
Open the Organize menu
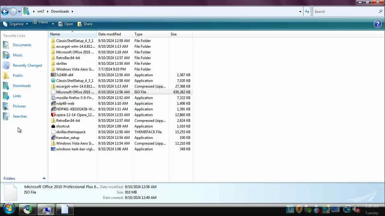[x=15, y=24]
